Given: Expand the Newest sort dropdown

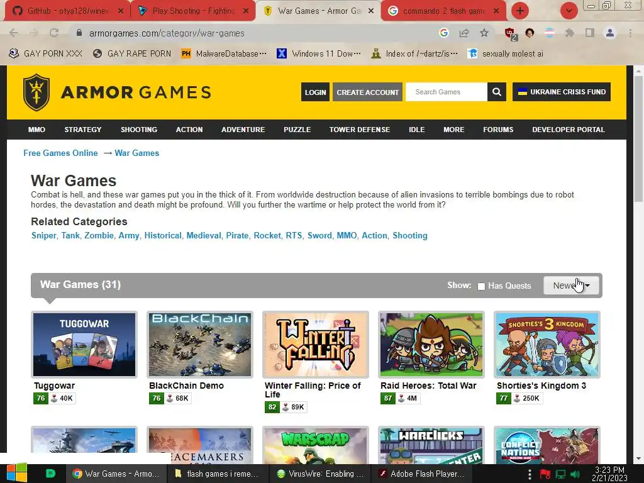Looking at the screenshot, I should point(571,286).
